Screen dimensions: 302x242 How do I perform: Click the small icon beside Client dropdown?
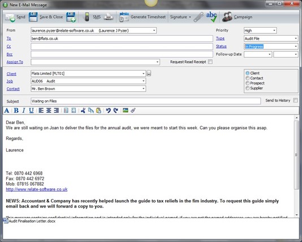(149, 73)
